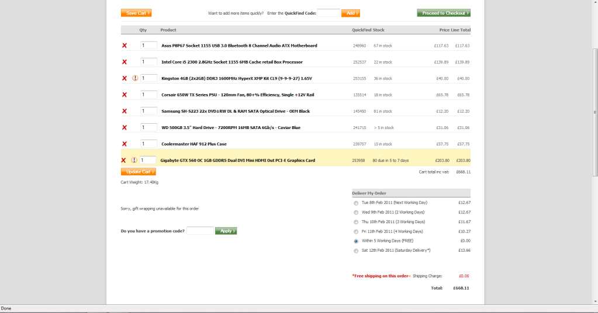Open the Coolermaster HAF 912 Plus Case link

point(193,144)
